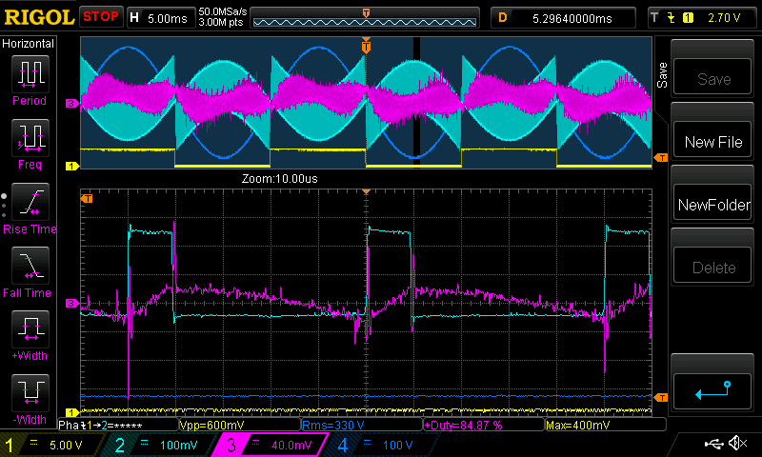Select the Freq measurement icon
This screenshot has width=762, height=457.
pos(29,143)
